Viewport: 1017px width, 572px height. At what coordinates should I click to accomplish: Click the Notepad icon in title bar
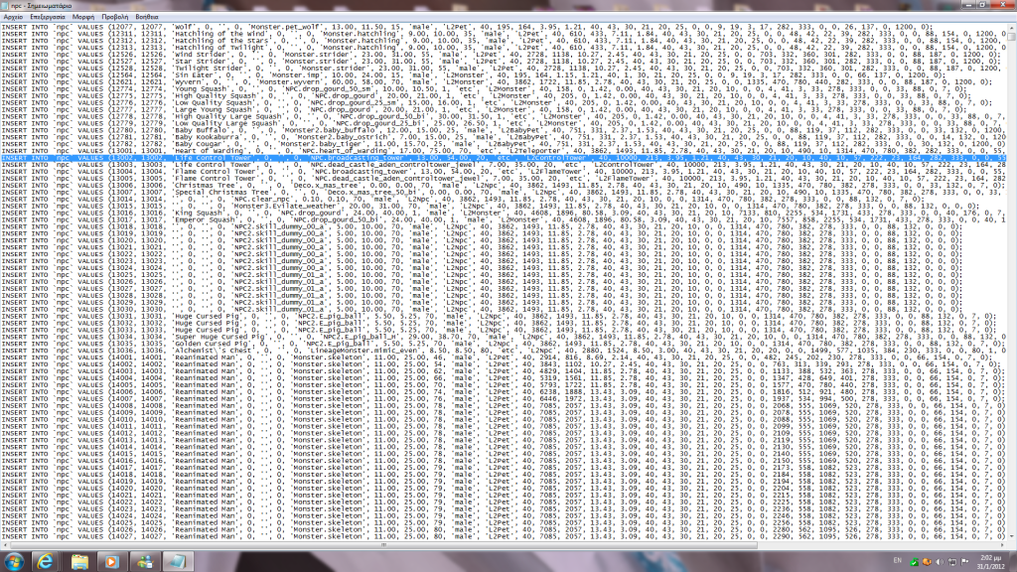pos(6,5)
